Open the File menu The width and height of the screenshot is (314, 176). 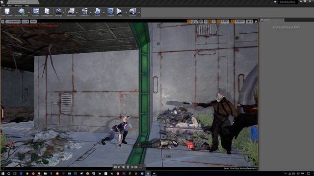(x=3, y=5)
